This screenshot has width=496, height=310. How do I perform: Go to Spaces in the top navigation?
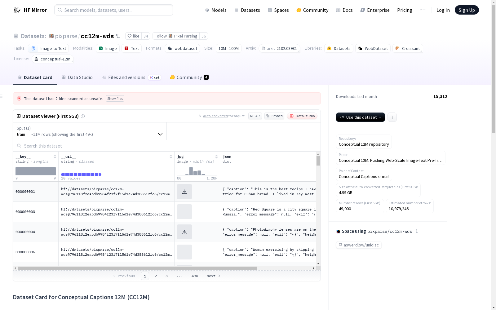278,10
